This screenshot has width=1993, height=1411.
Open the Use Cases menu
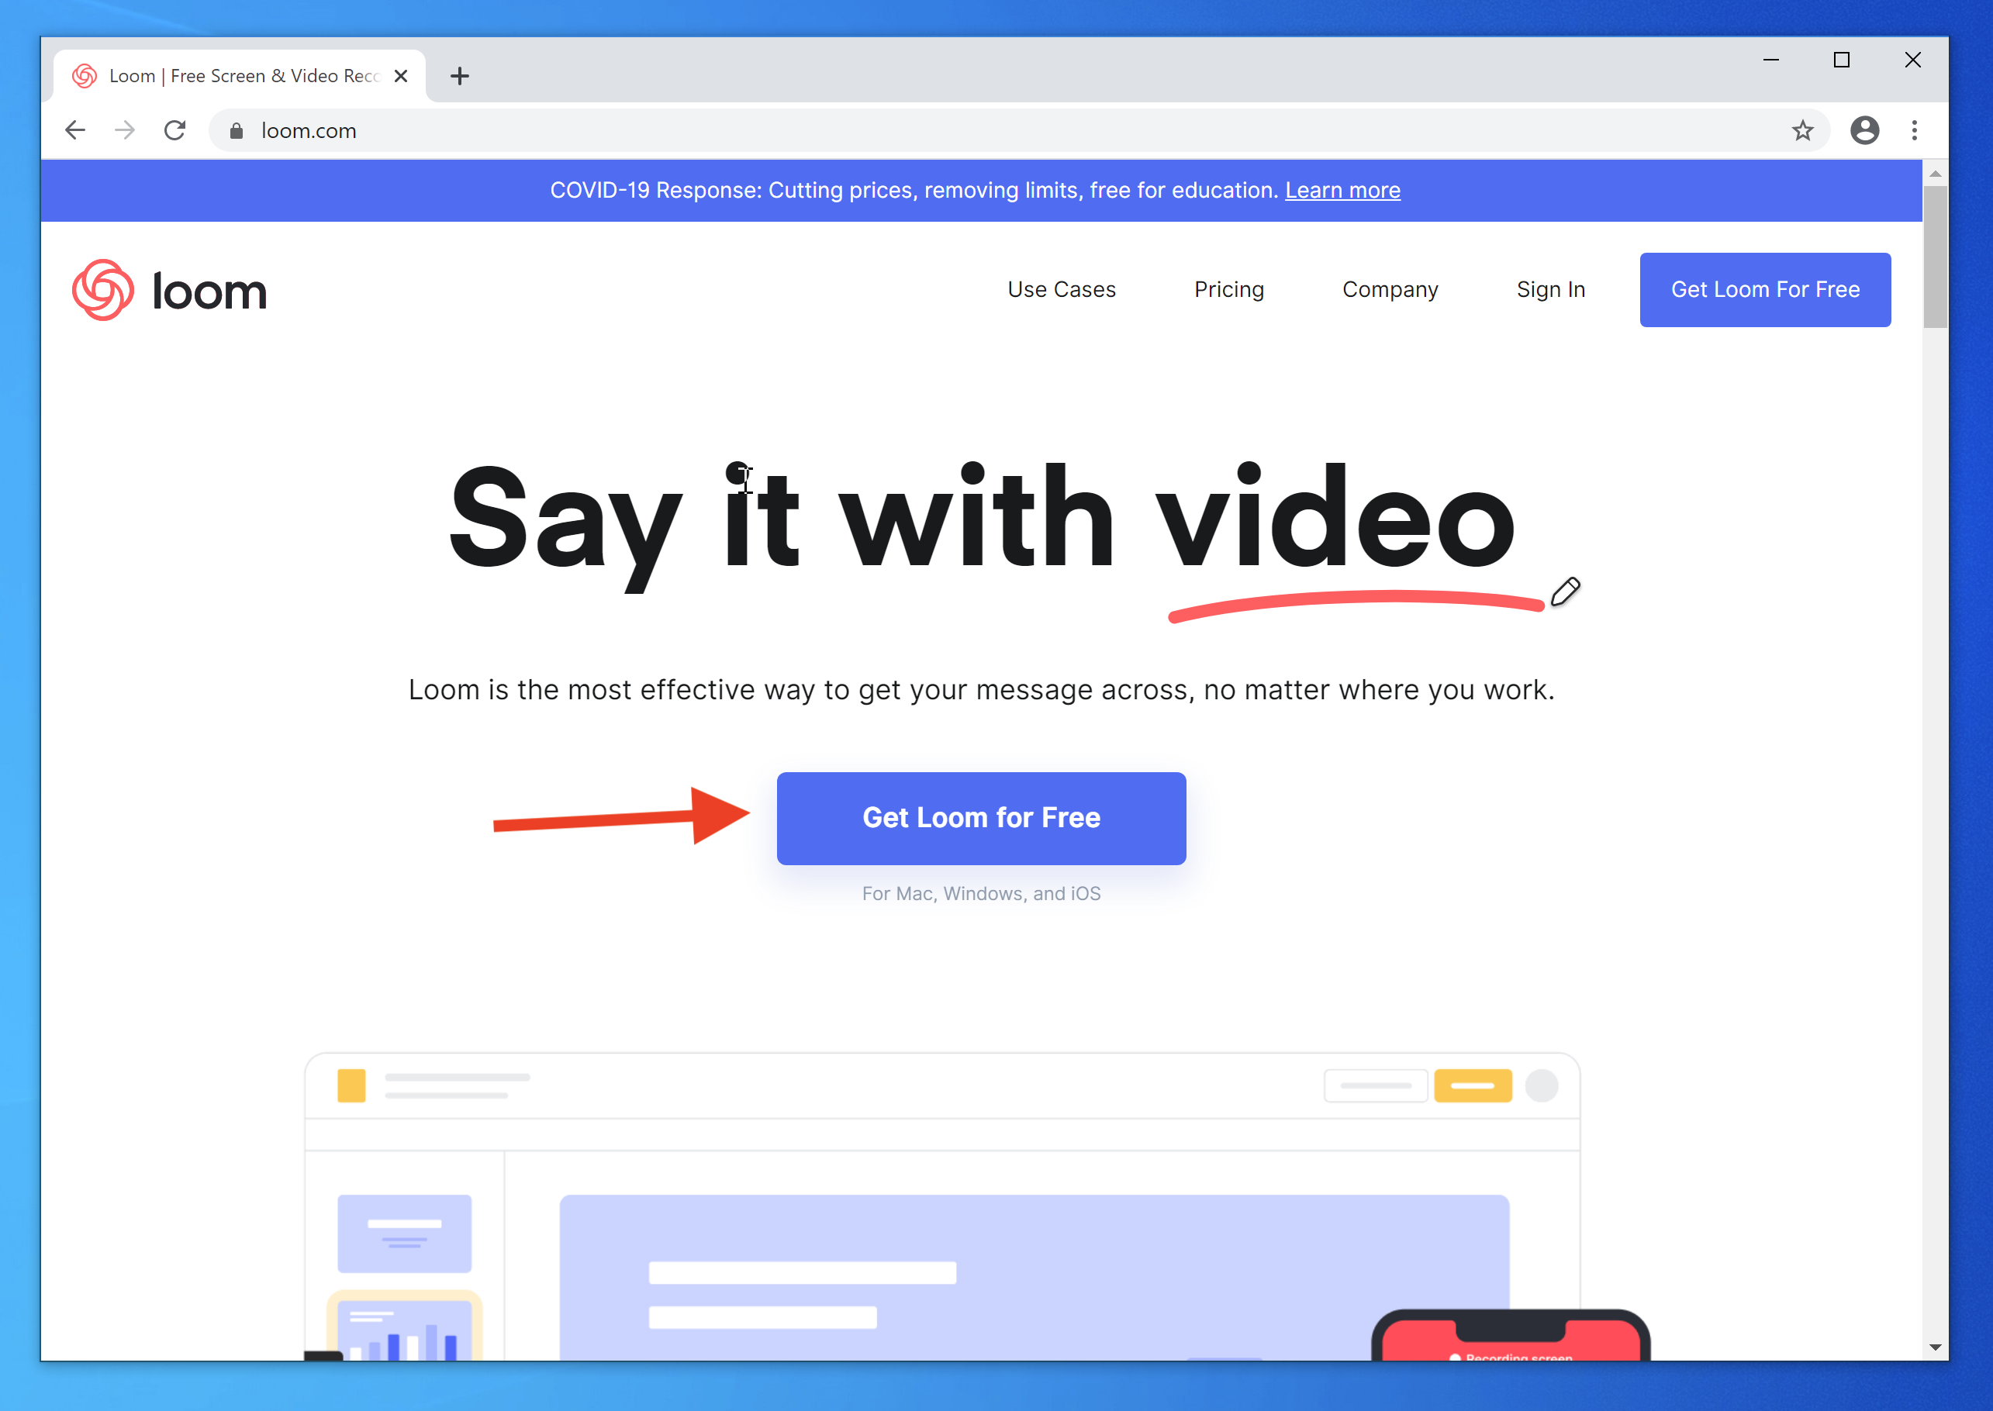click(1061, 289)
